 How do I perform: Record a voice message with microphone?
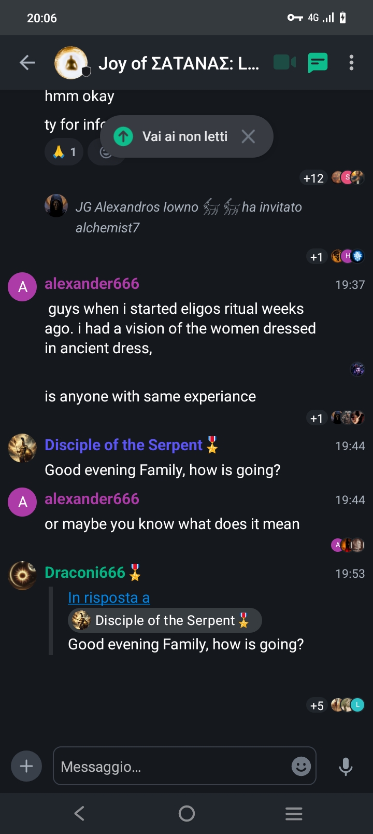[346, 766]
